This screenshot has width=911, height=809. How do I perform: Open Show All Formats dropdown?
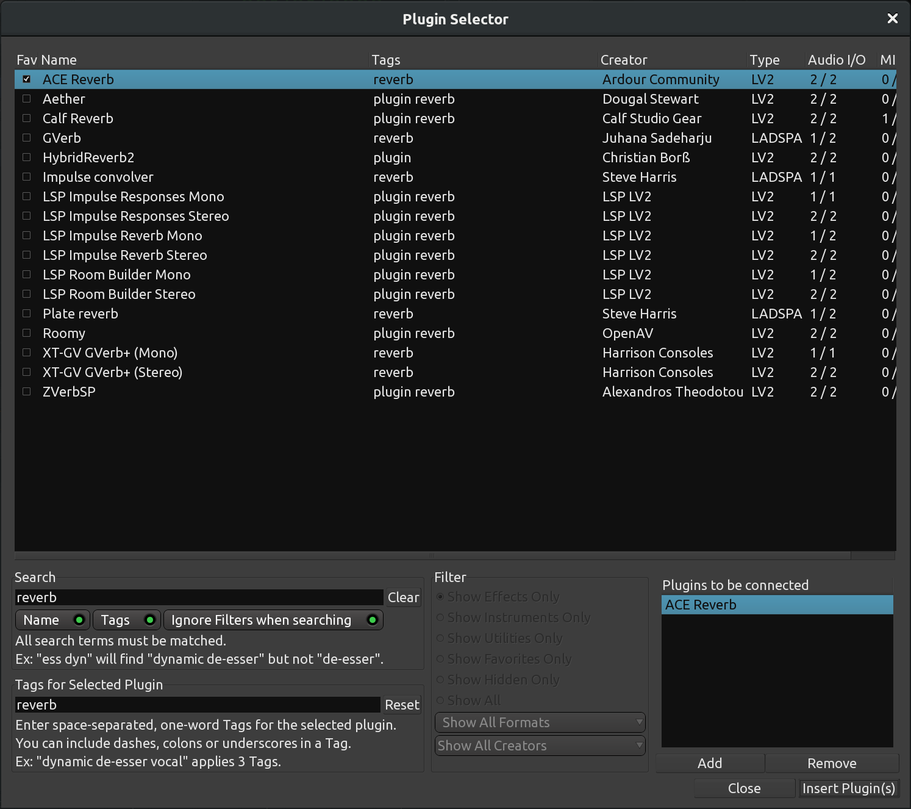coord(540,722)
